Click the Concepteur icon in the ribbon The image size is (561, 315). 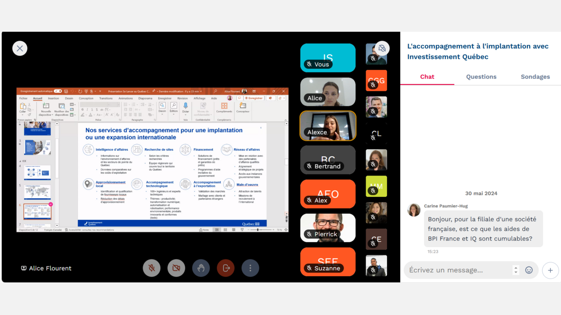pyautogui.click(x=243, y=106)
